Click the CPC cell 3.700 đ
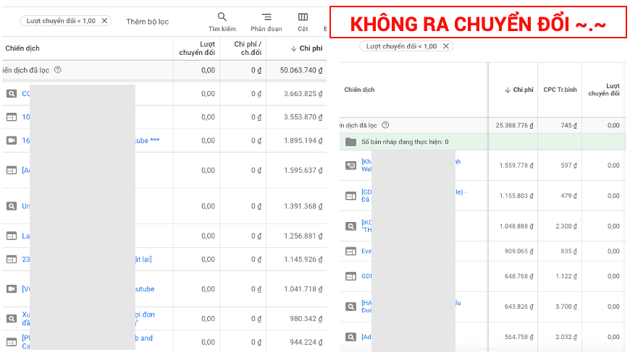This screenshot has height=355, width=630. [566, 307]
